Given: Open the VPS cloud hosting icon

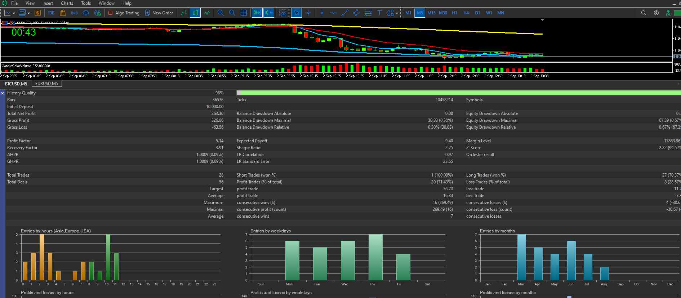Looking at the screenshot, I should click(86, 13).
